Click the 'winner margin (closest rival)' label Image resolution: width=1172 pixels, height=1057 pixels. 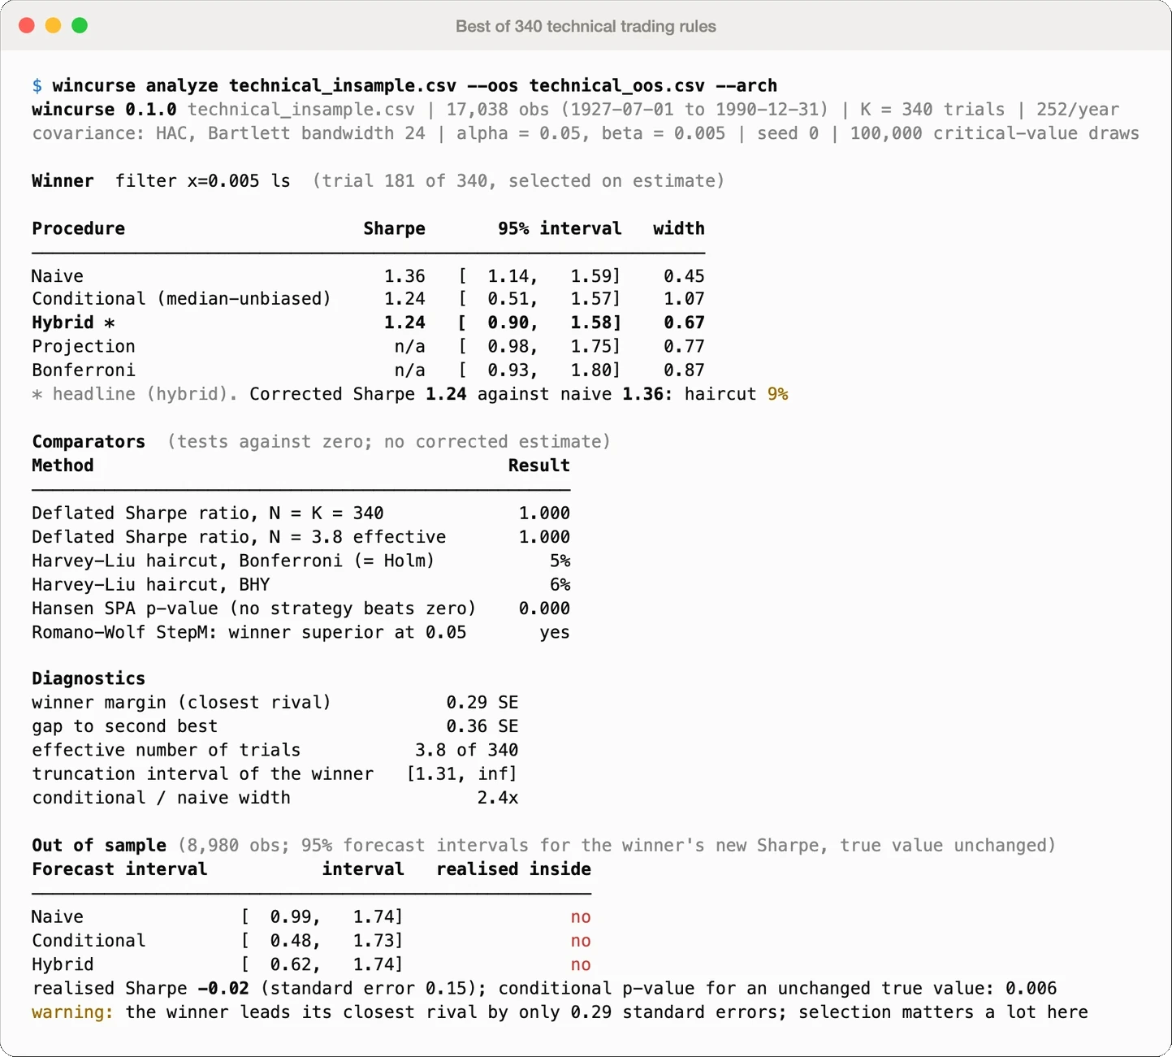(x=182, y=702)
